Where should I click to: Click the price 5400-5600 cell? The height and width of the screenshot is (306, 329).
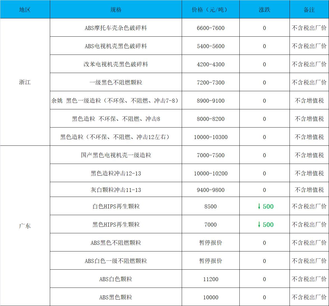pos(211,46)
